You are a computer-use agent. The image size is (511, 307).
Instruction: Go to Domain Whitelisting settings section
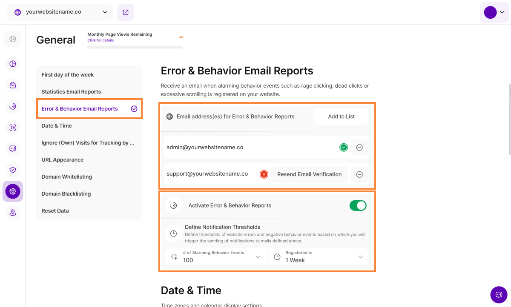tap(66, 177)
